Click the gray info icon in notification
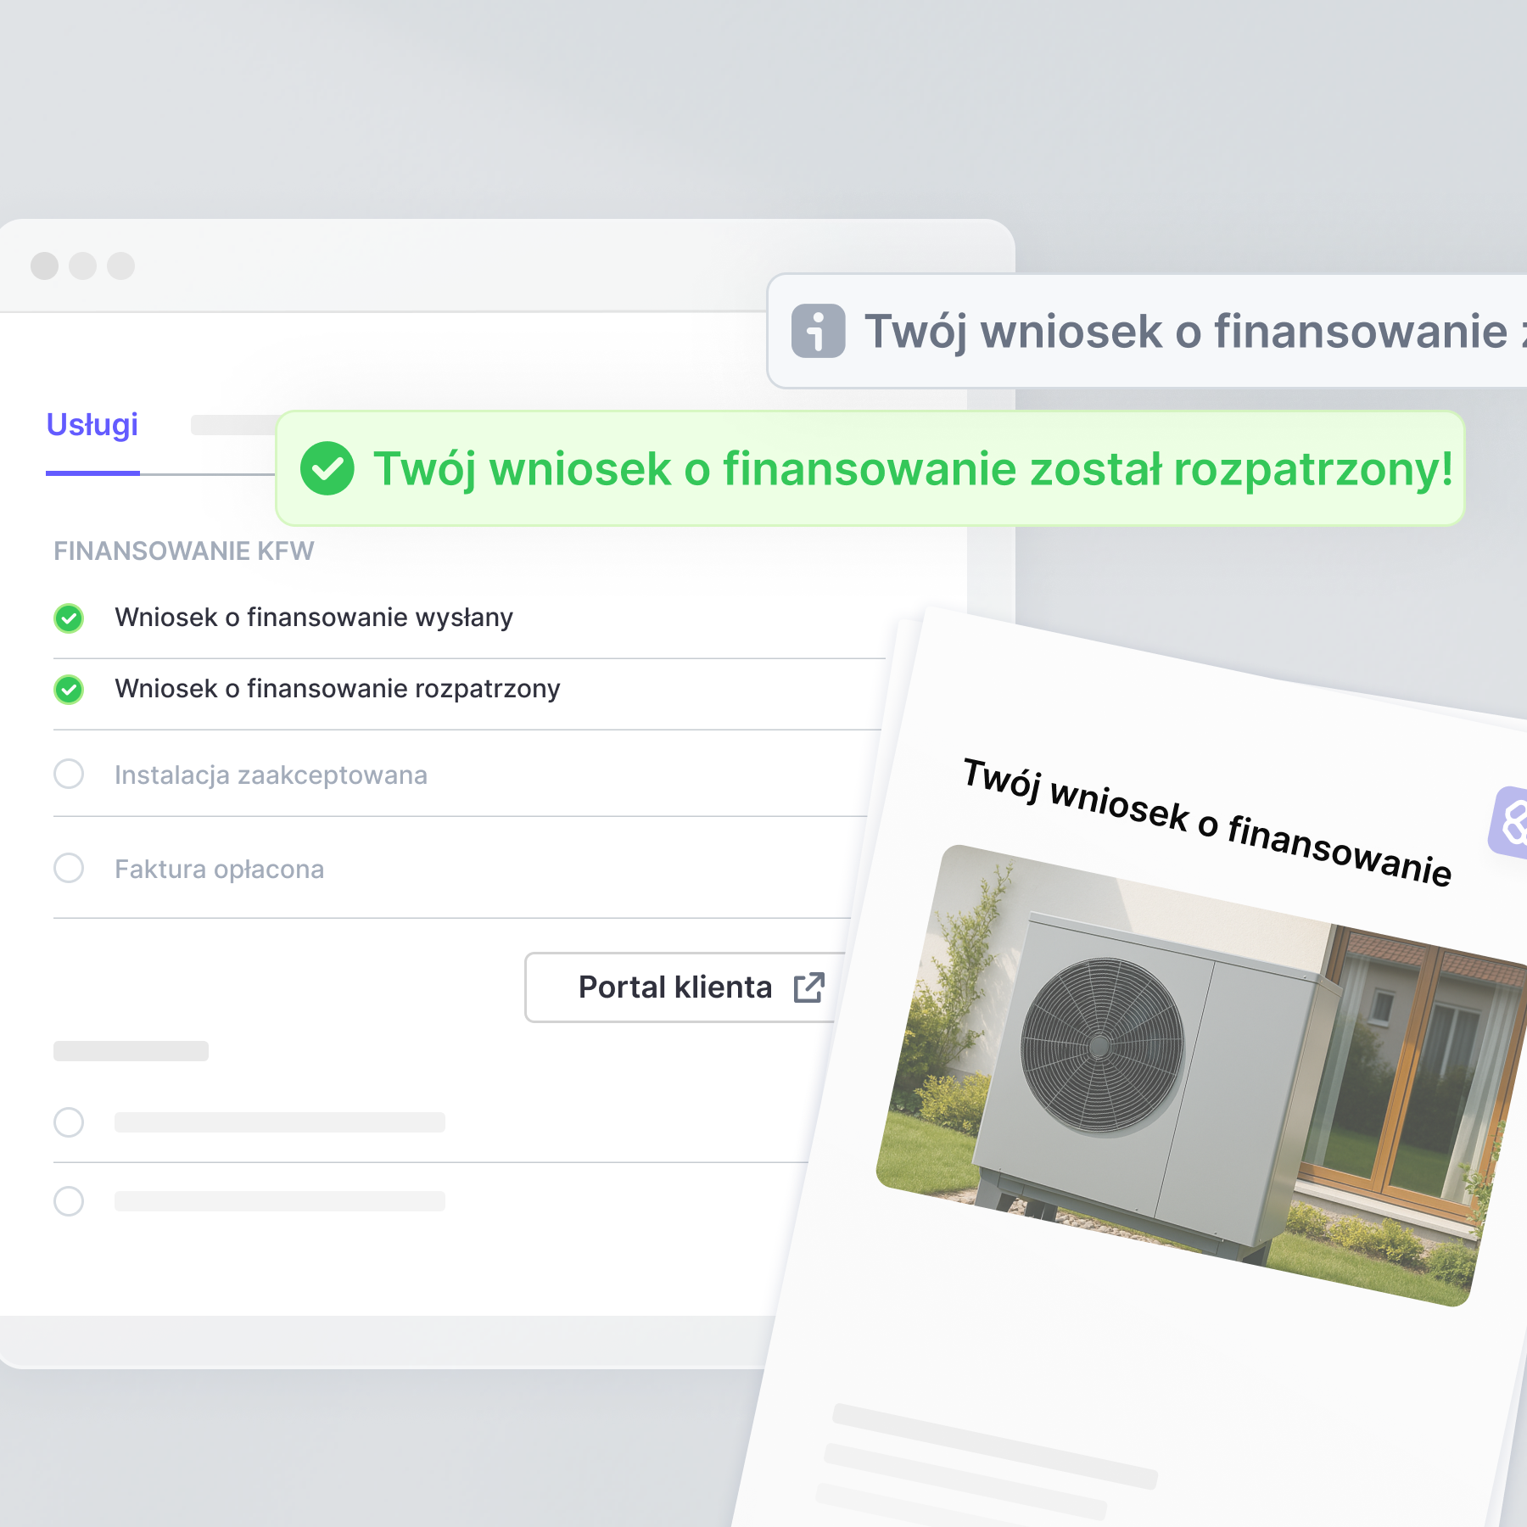 click(818, 331)
